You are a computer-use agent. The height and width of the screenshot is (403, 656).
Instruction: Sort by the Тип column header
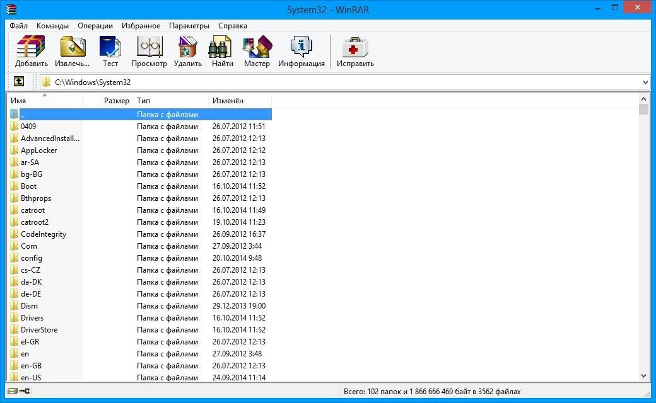pos(171,101)
